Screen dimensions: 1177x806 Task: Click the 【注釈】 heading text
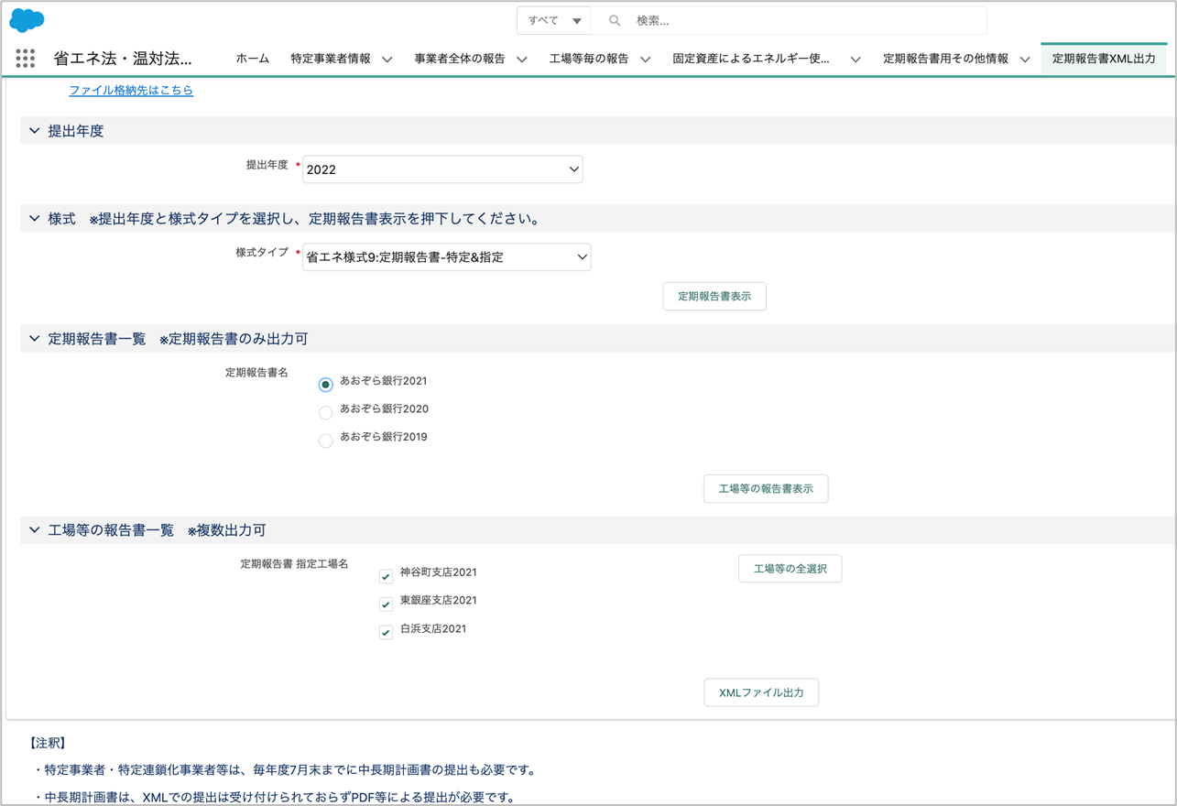point(47,743)
